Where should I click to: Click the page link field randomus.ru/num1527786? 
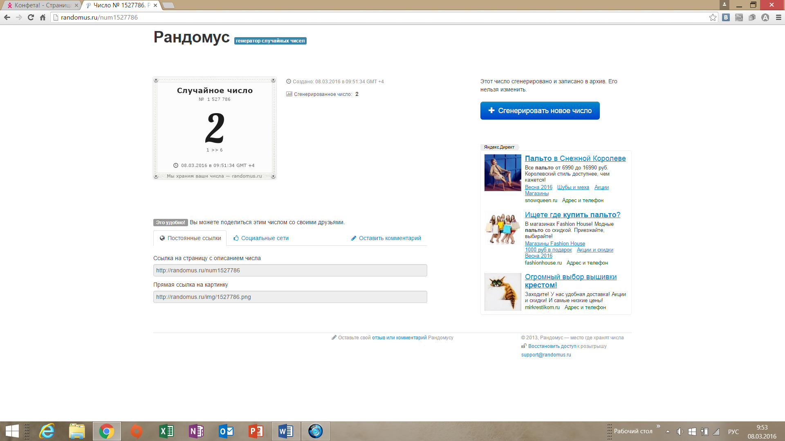tap(290, 270)
